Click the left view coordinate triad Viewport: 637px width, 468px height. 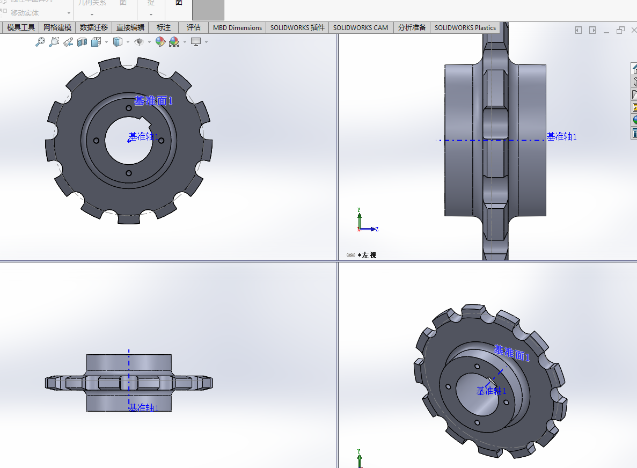pyautogui.click(x=368, y=221)
